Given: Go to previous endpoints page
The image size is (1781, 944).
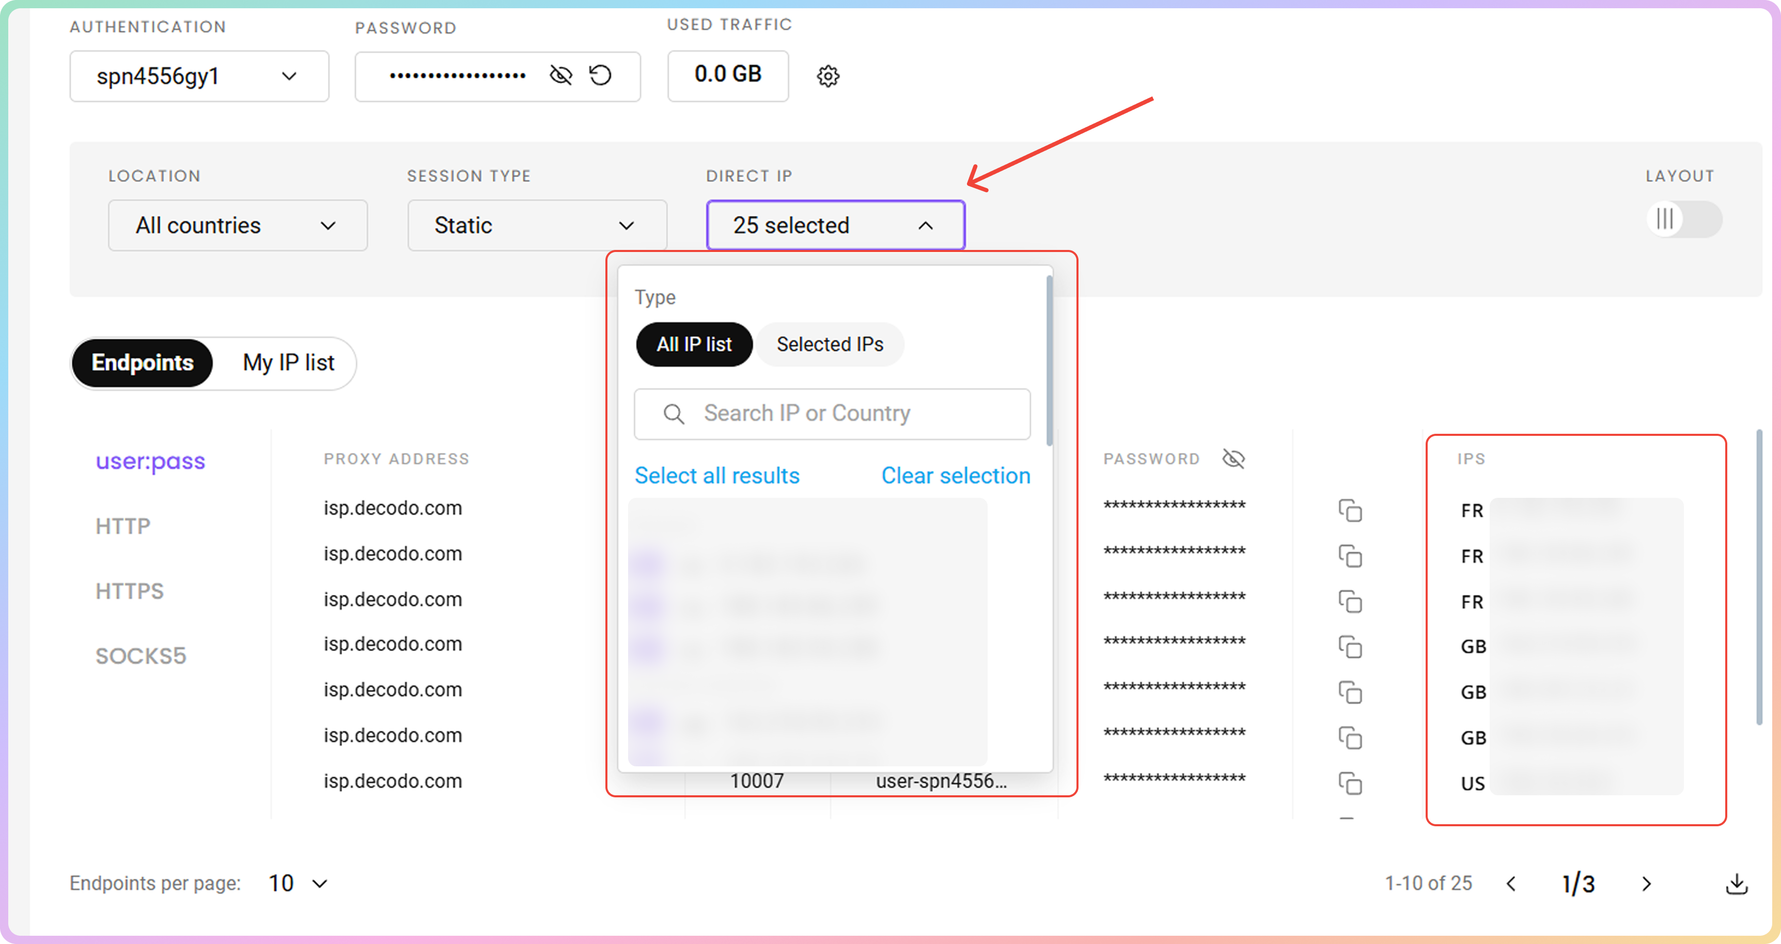Looking at the screenshot, I should [x=1511, y=883].
